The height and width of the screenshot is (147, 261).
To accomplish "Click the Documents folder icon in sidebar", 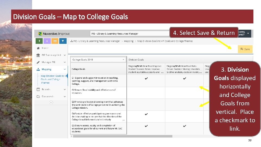I will coord(38,96).
